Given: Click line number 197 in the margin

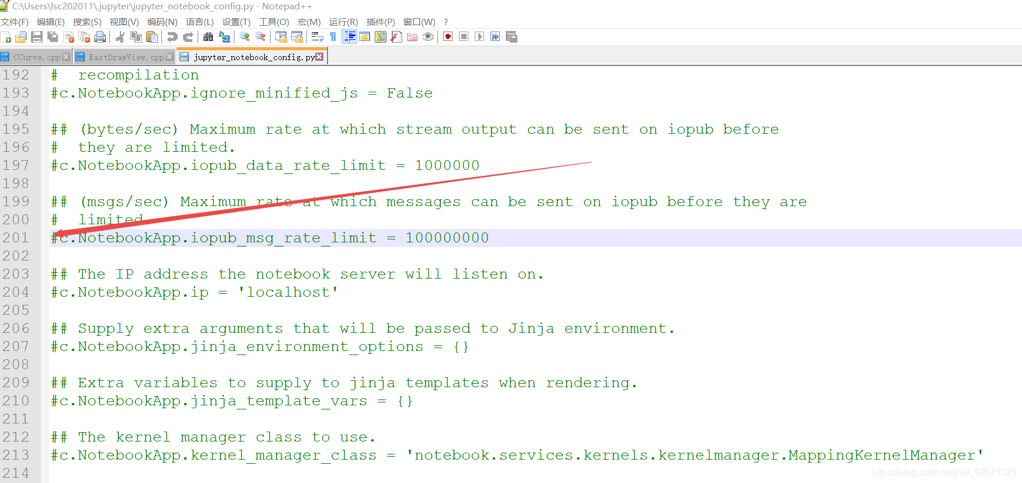Looking at the screenshot, I should [16, 165].
